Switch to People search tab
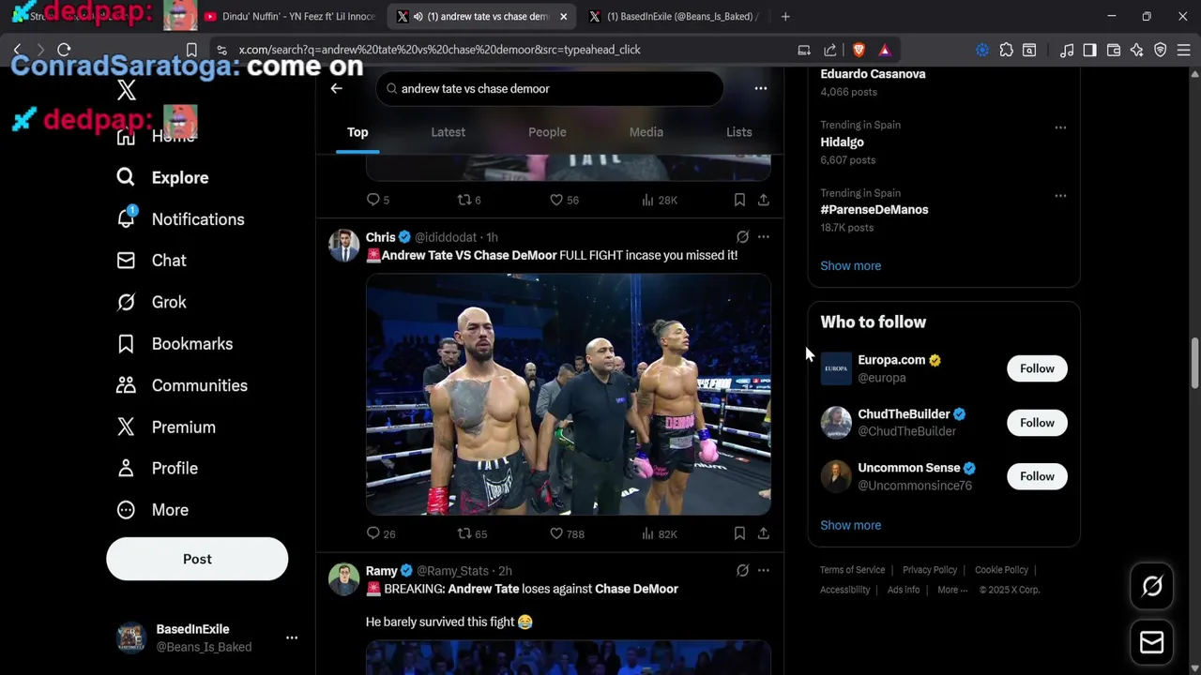 (547, 132)
